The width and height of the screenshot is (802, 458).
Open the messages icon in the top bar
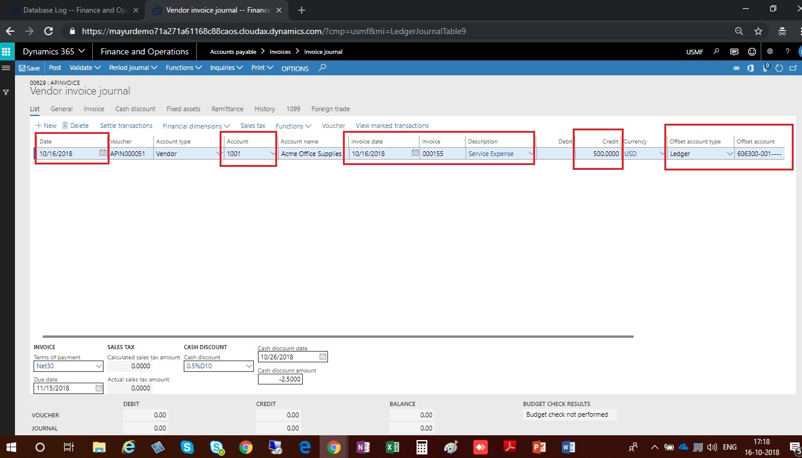point(734,51)
